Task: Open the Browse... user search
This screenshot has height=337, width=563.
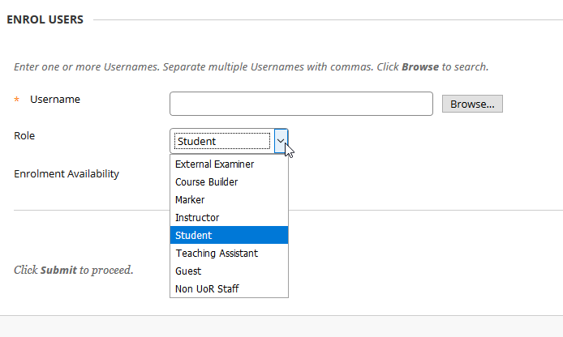Action: 472,104
